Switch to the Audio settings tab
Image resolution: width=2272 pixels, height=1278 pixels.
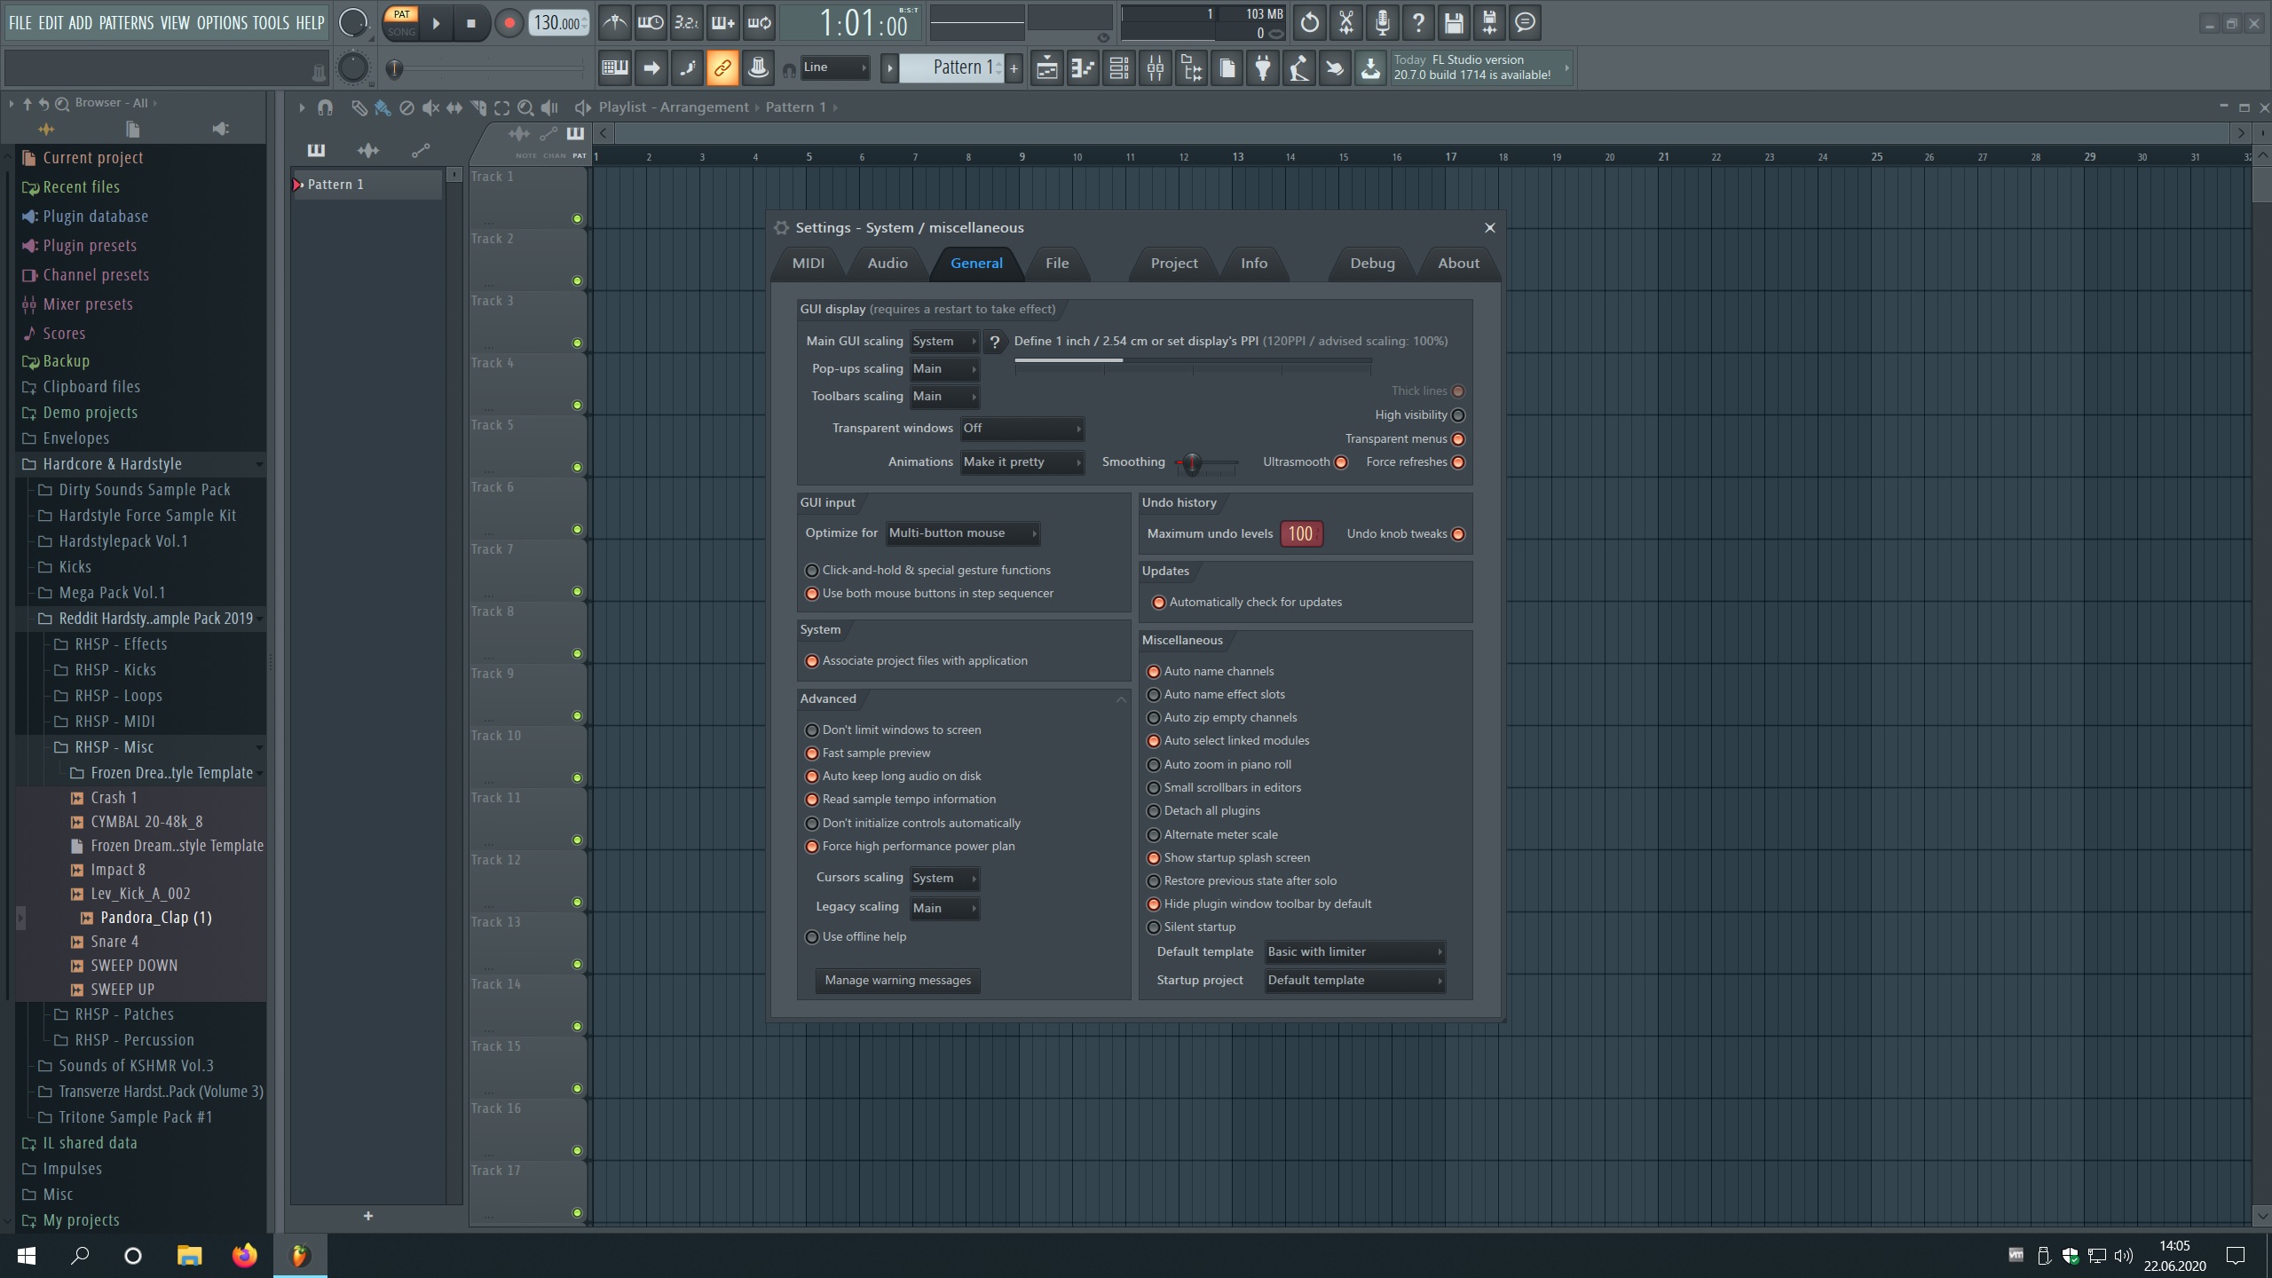click(x=887, y=263)
